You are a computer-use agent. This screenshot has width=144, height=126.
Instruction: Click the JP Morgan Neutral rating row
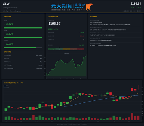(x=23, y=65)
